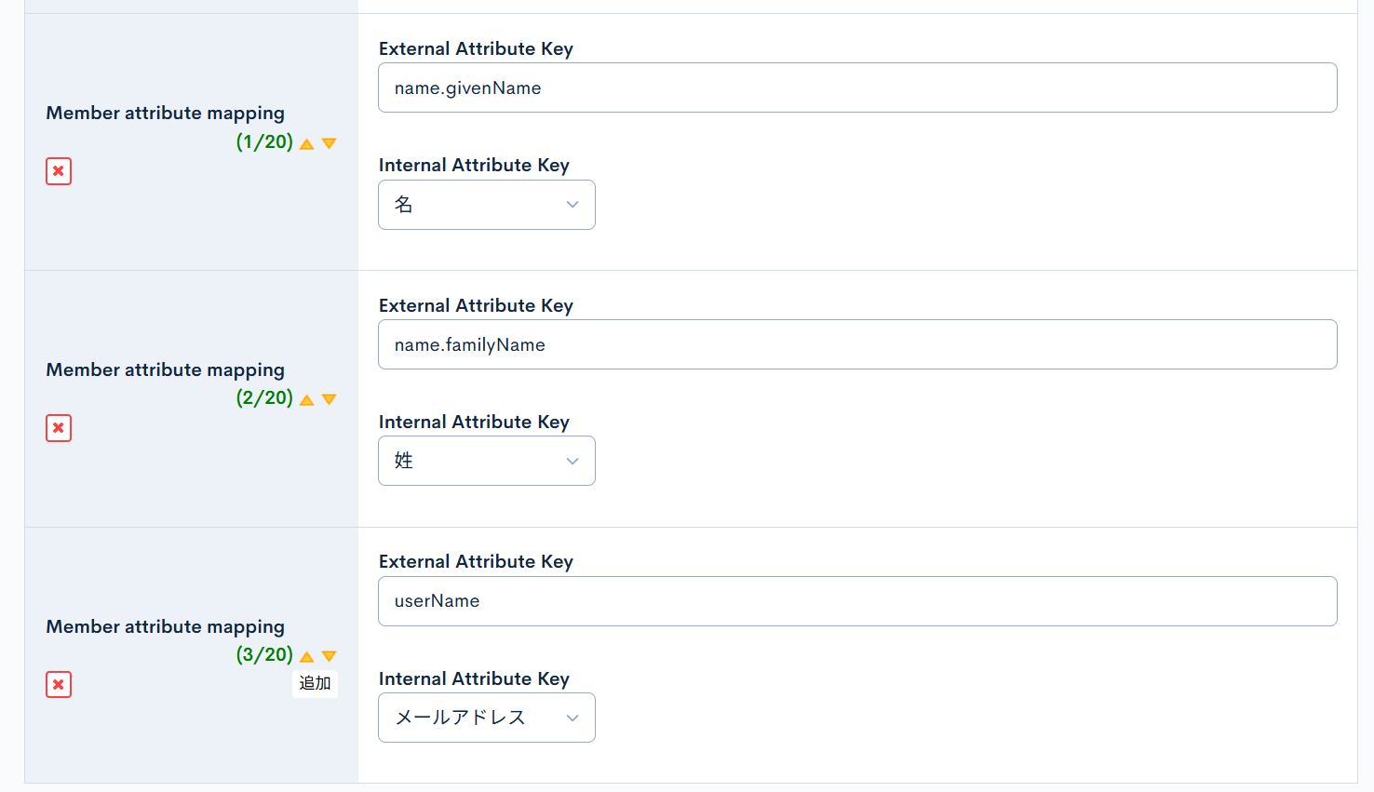Click the Member attribute mapping 1/20 label
The width and height of the screenshot is (1374, 792).
(165, 113)
